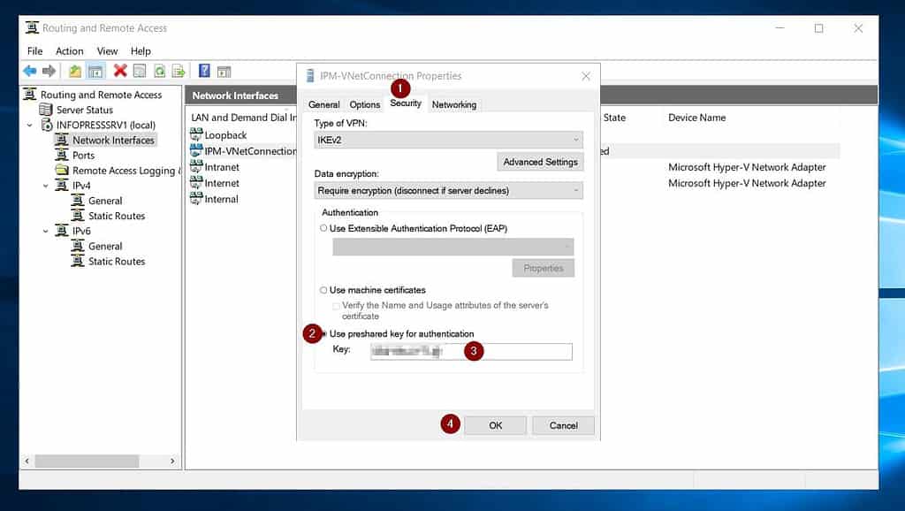Click the INFOPRESSSRV1 server icon
Screen dimensions: 905x511
point(46,125)
